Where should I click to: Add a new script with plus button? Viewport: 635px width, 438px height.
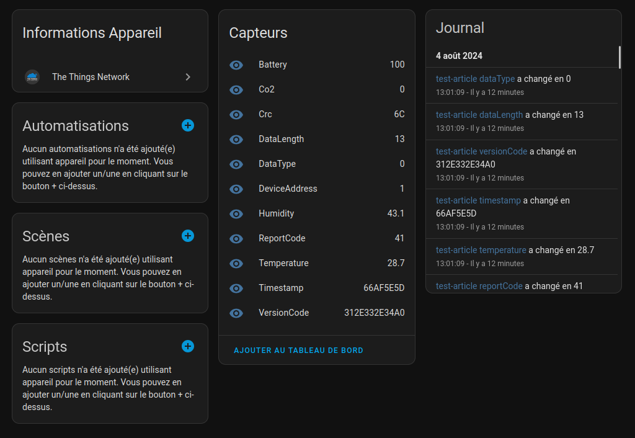187,346
